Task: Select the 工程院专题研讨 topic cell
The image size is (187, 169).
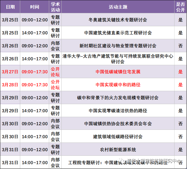Action: tap(118, 162)
